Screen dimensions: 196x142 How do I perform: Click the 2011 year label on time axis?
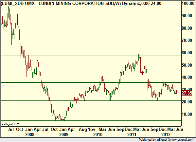[132, 134]
